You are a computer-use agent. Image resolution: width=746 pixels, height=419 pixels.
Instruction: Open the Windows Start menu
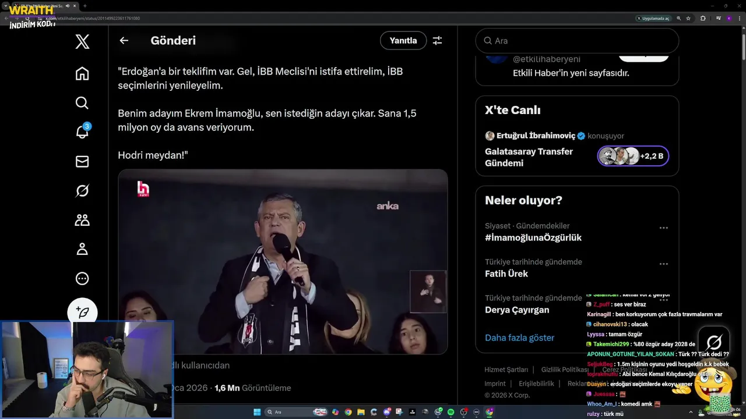[257, 412]
